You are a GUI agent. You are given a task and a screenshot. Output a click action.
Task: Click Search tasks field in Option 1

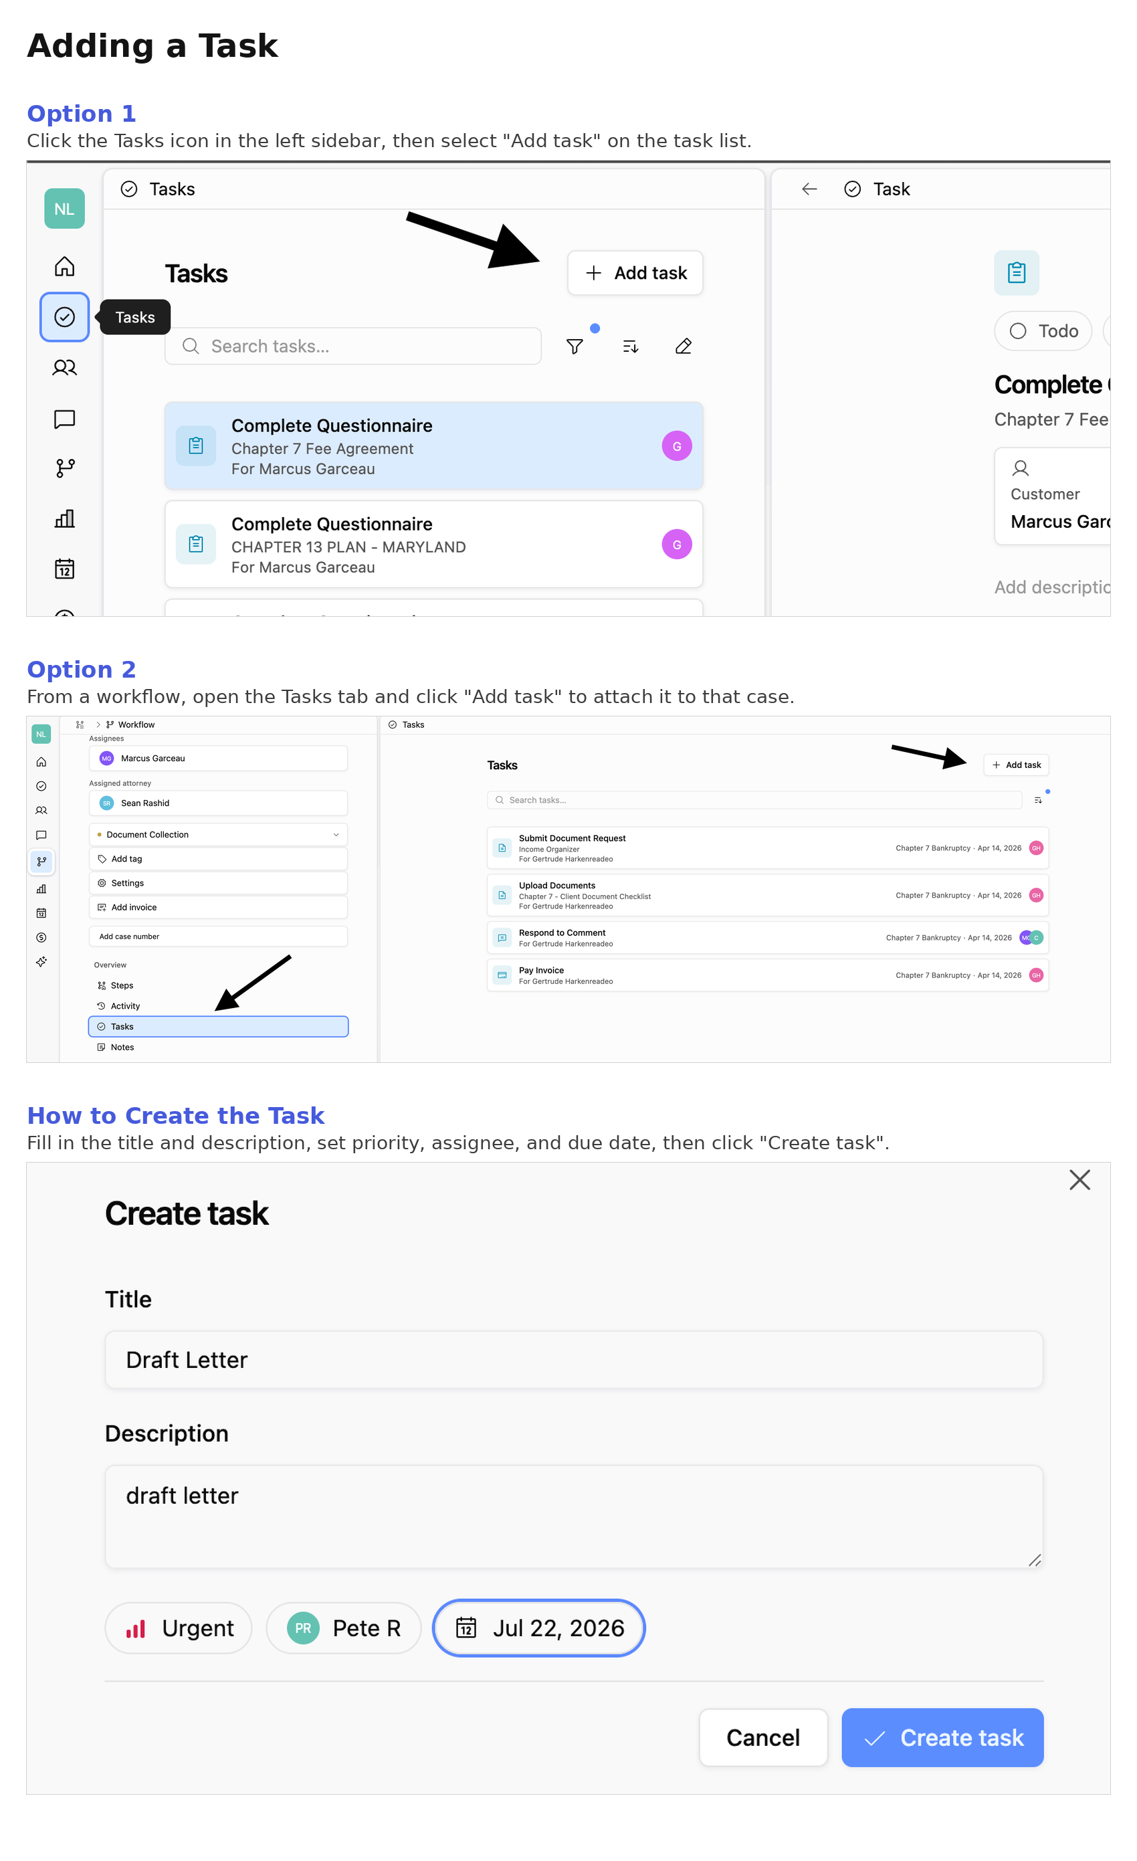(352, 346)
